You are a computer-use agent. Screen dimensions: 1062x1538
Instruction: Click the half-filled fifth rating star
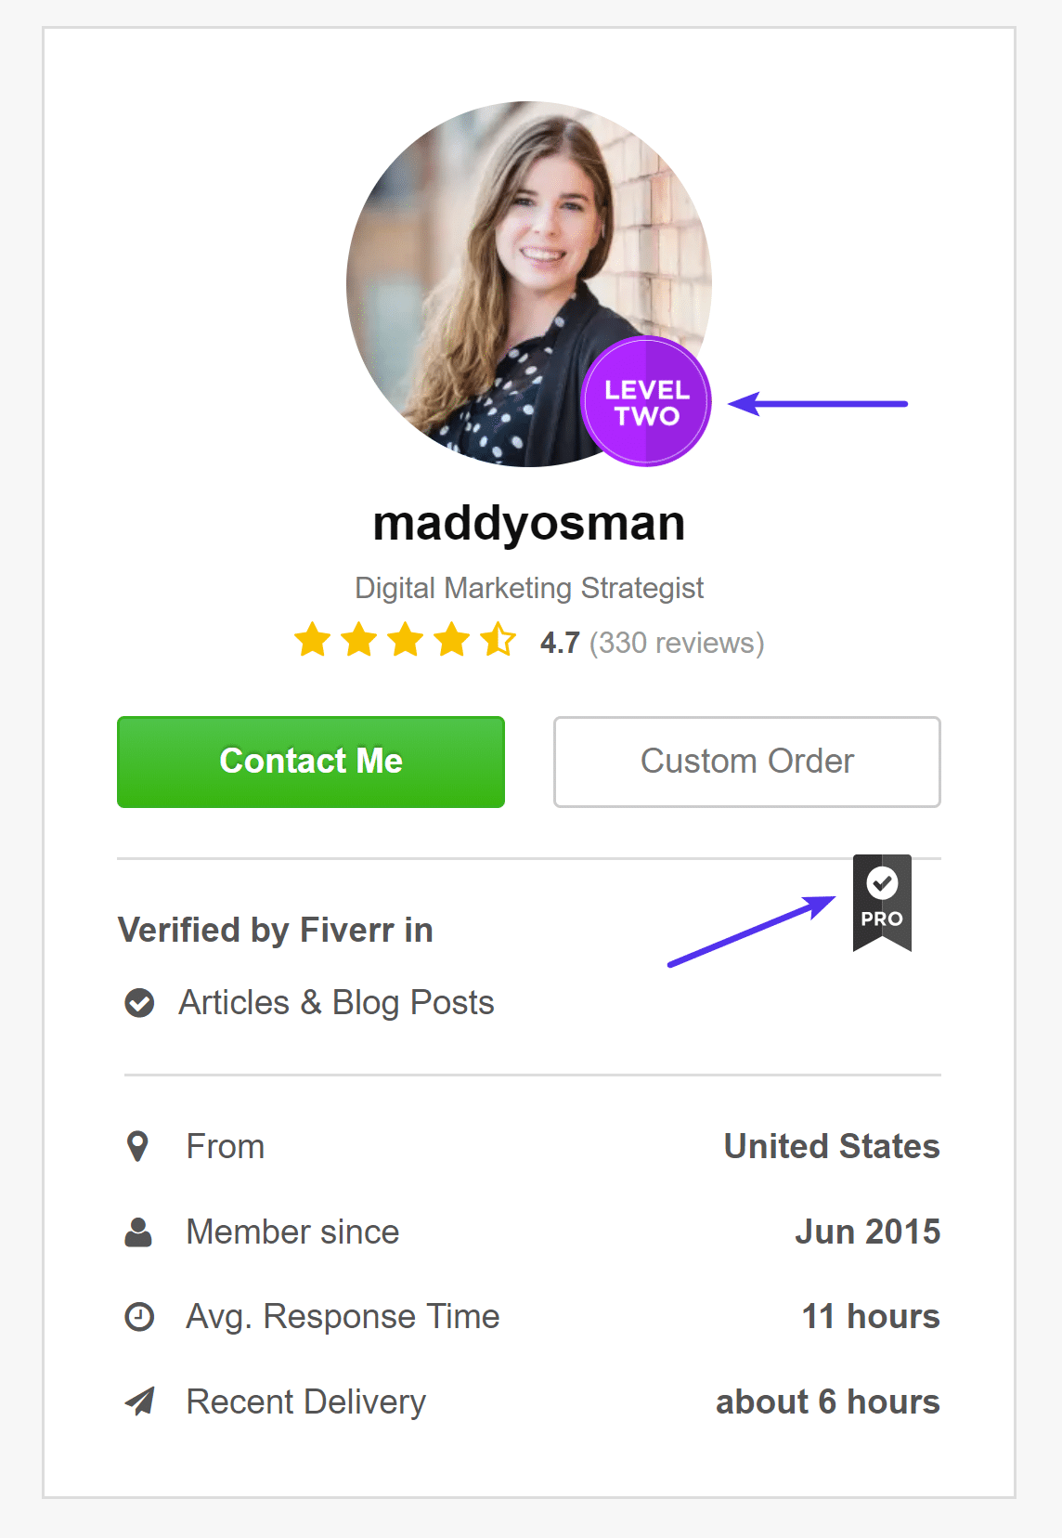(499, 640)
